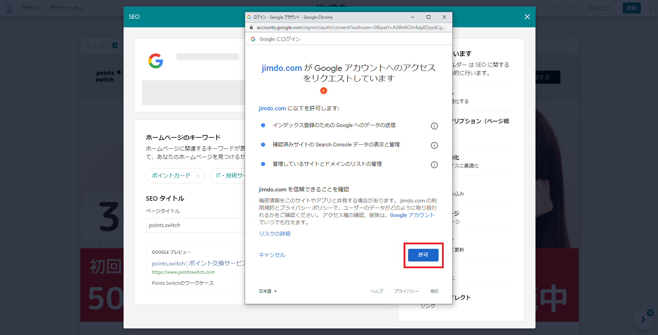Screen dimensions: 658x335
Task: Click the Google logo in SEO panel
Action: pyautogui.click(x=156, y=61)
